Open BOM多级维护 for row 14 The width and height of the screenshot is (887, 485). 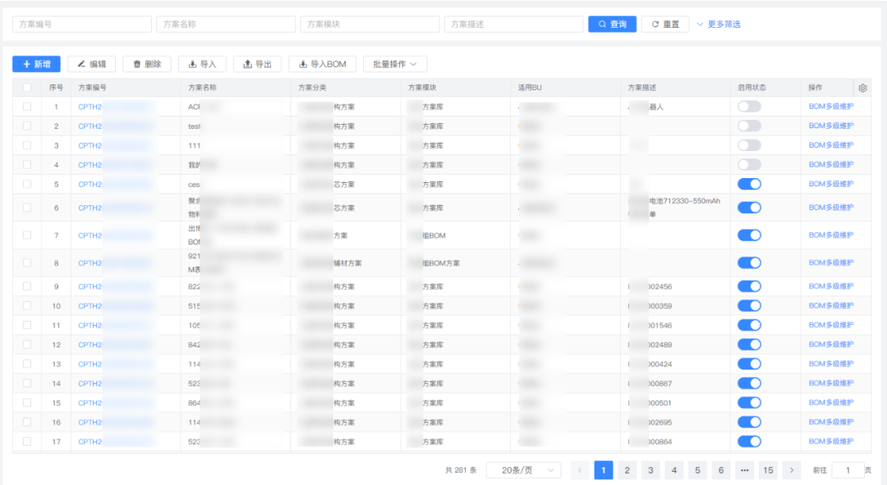tap(831, 383)
